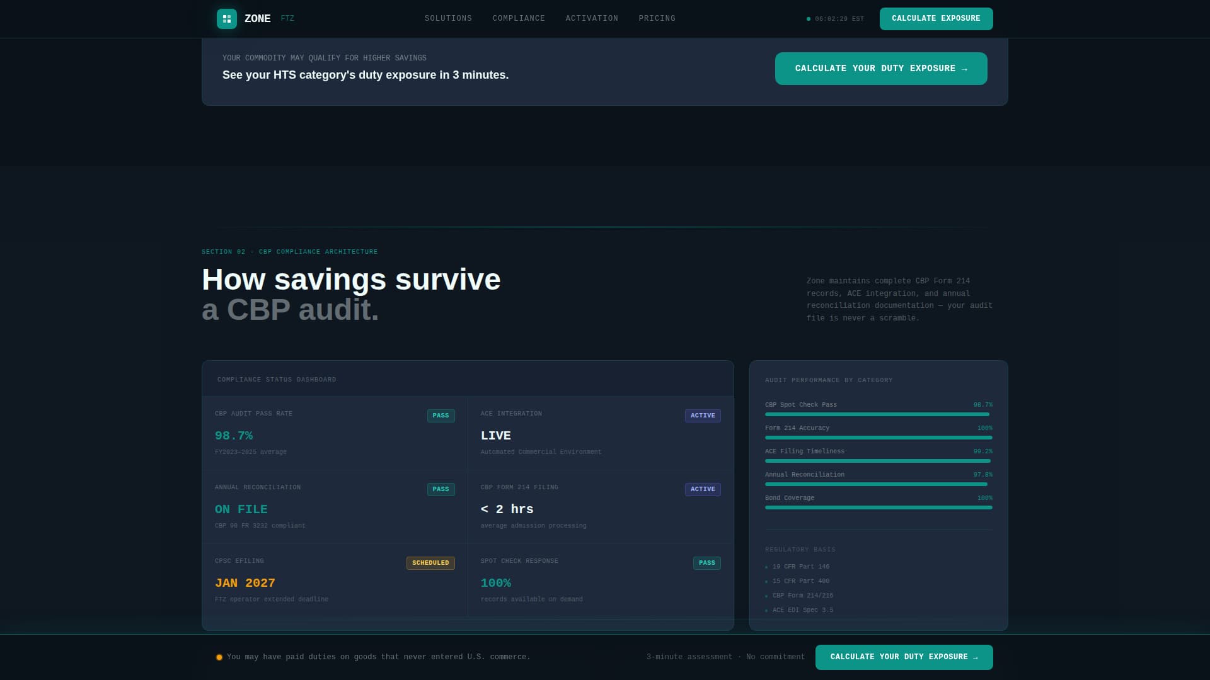The height and width of the screenshot is (680, 1210).
Task: Click the JAN 2027 eFiling date
Action: pyautogui.click(x=245, y=583)
